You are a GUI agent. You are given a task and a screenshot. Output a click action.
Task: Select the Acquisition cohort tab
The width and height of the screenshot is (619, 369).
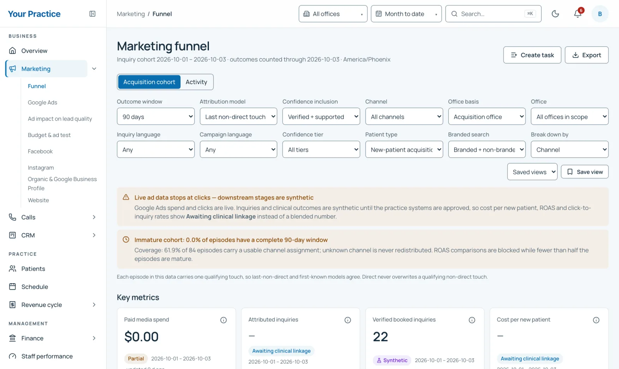click(149, 82)
